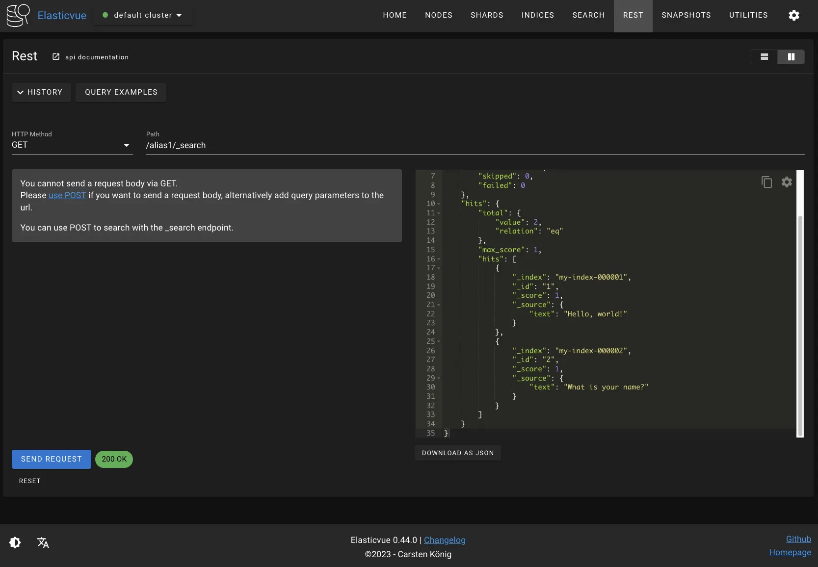Image resolution: width=818 pixels, height=567 pixels.
Task: Select the REST tab
Action: [x=633, y=15]
